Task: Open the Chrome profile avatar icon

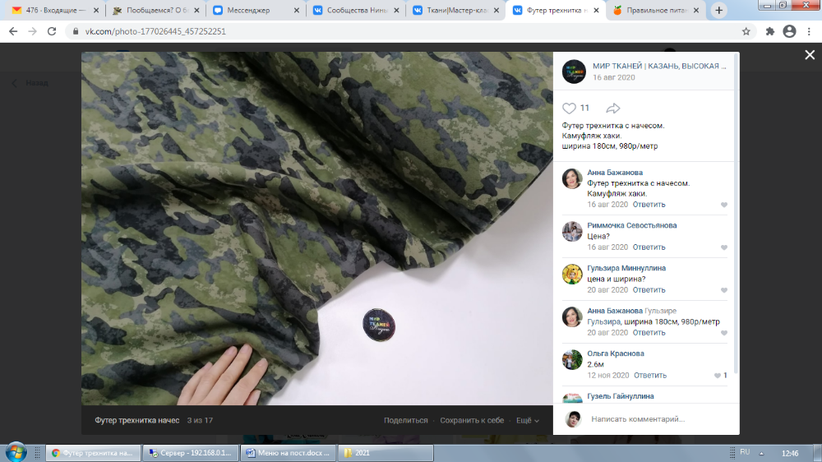Action: coord(789,31)
